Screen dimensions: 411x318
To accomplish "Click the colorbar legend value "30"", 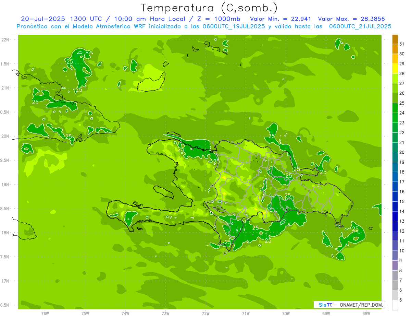I will coord(402,54).
